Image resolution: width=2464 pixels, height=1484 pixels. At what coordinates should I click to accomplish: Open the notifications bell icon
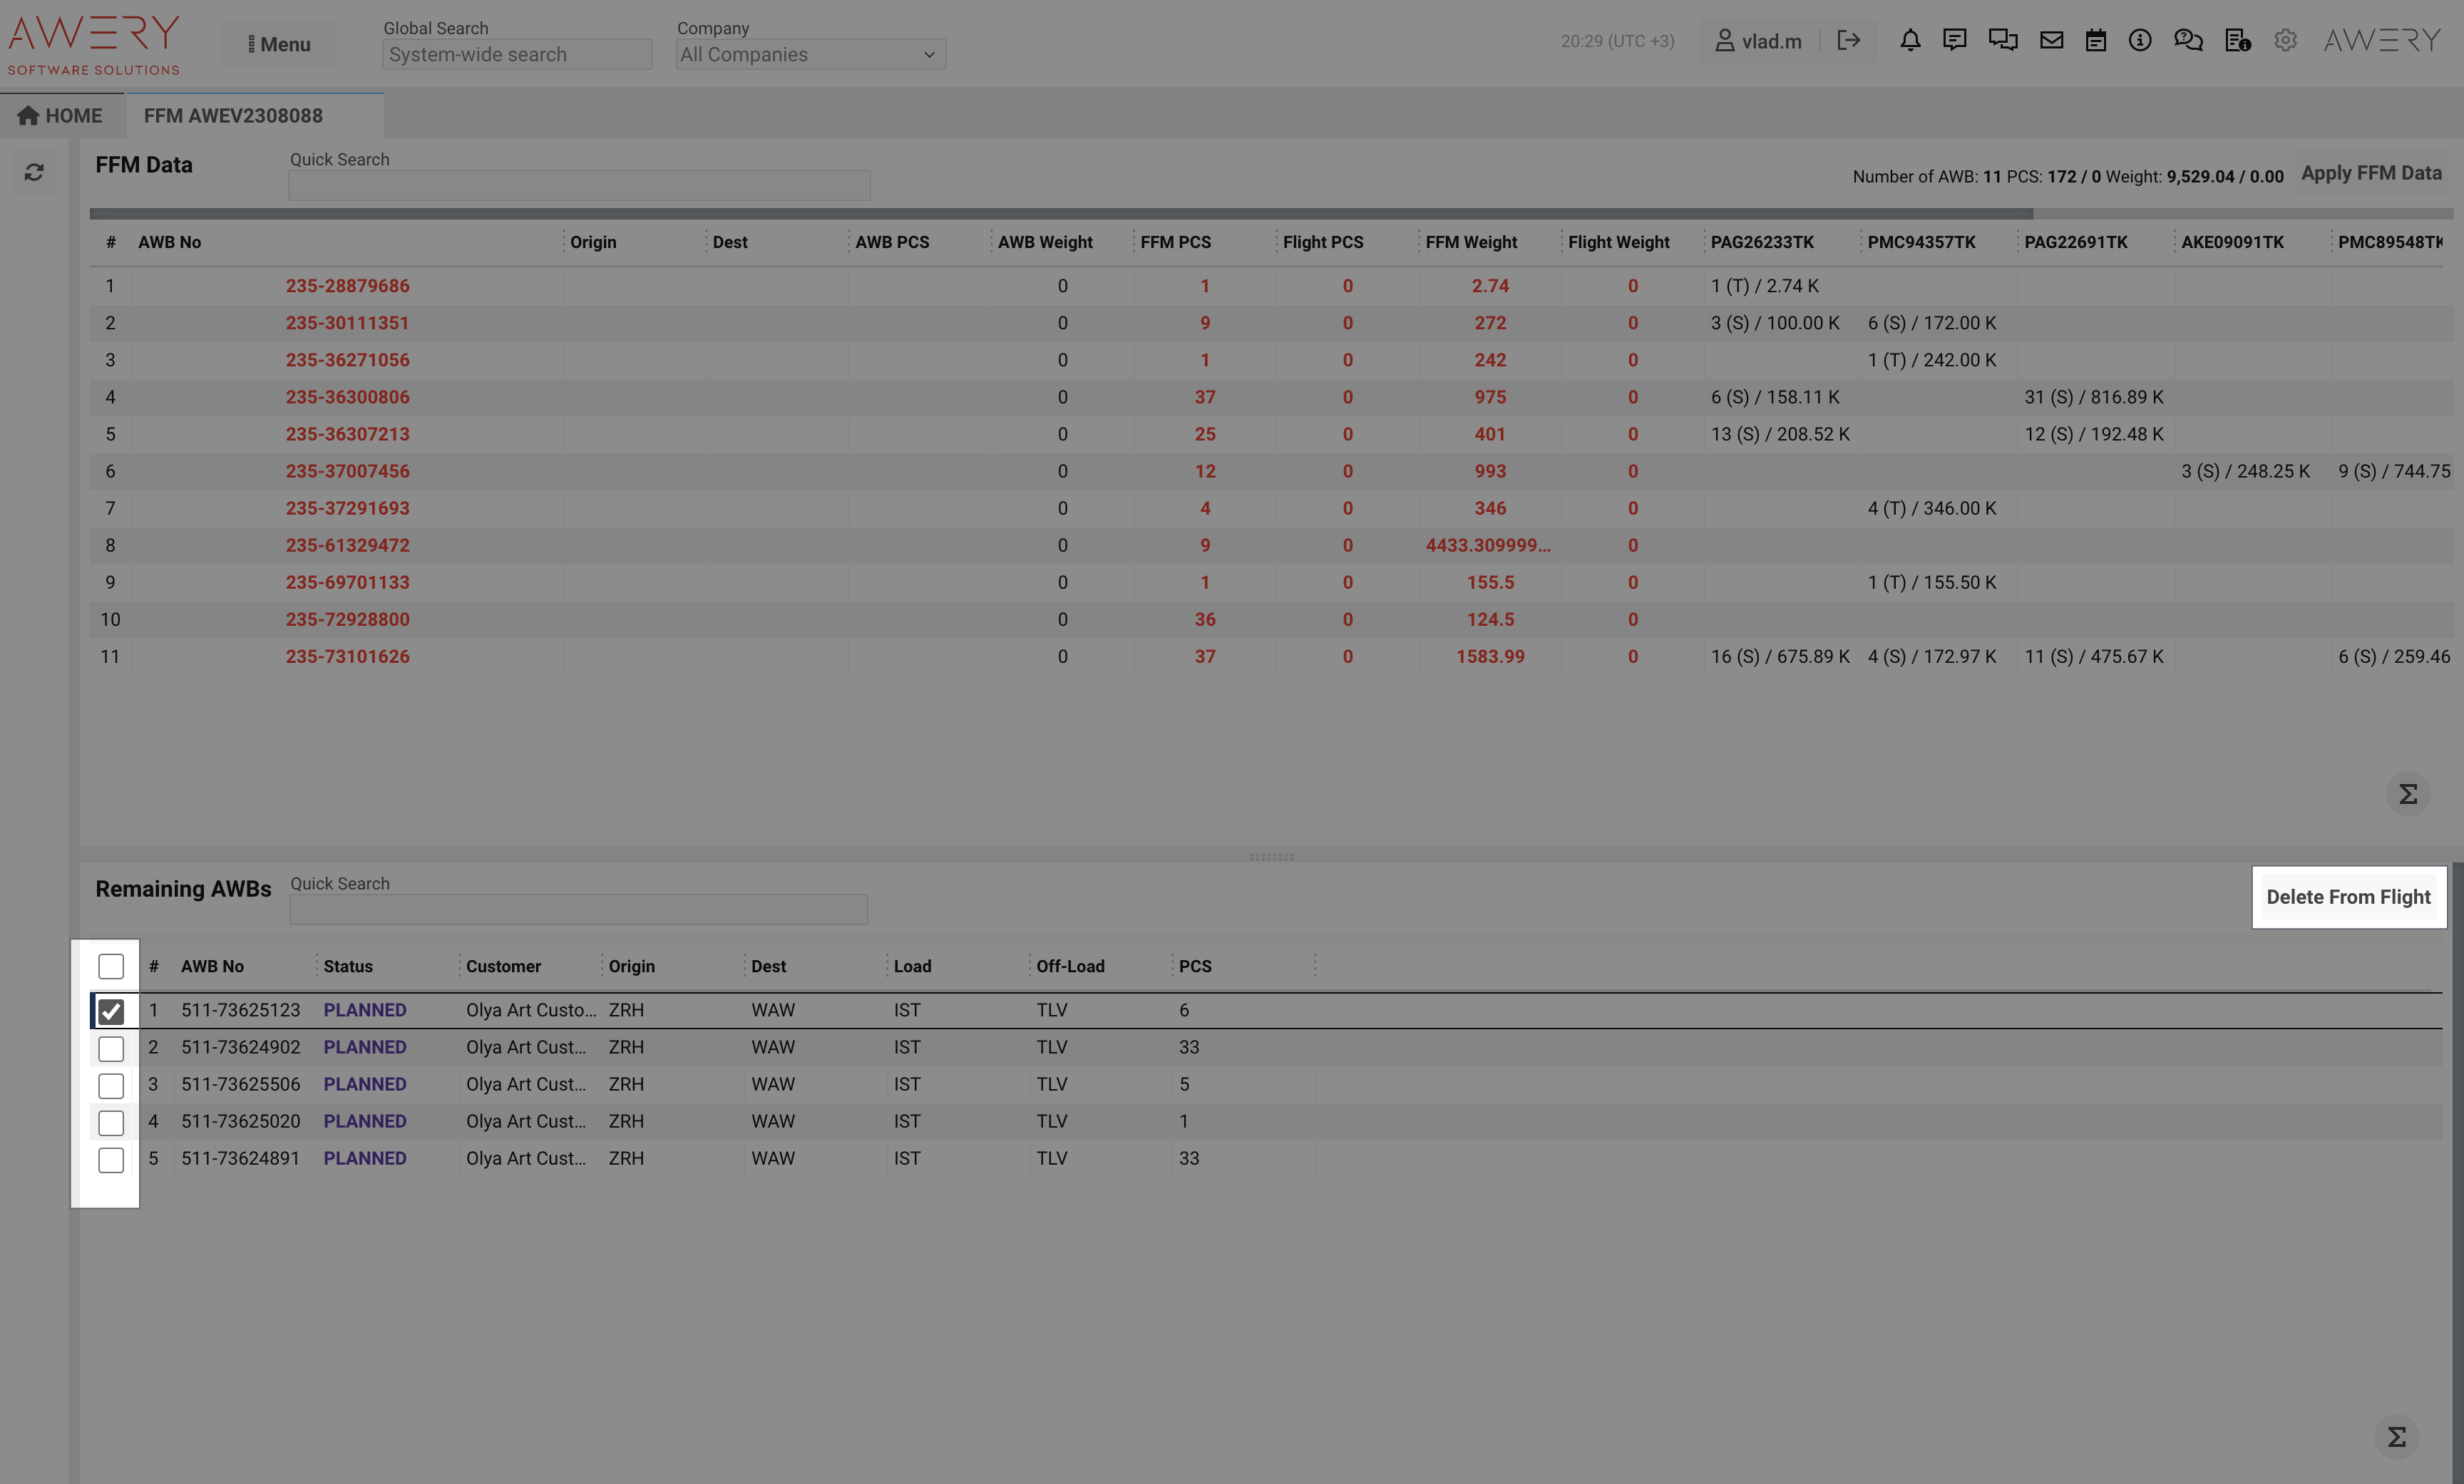click(1910, 41)
